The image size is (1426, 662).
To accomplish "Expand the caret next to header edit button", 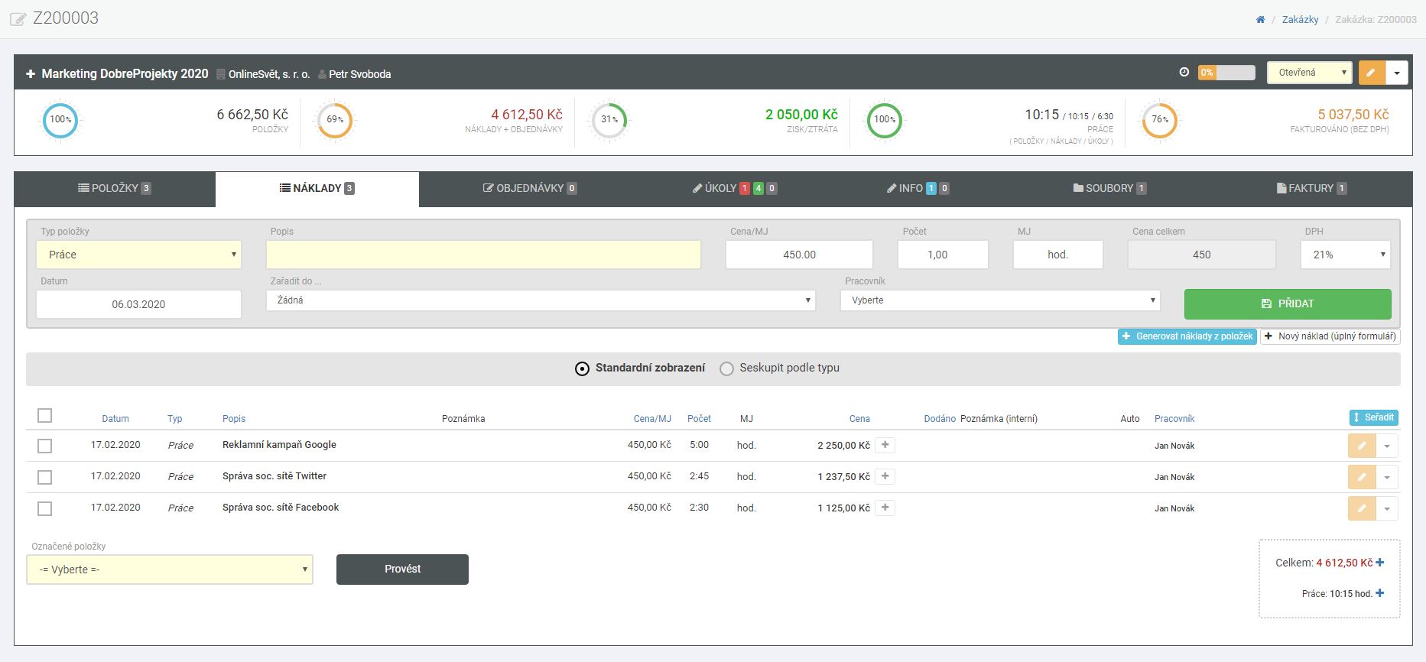I will (x=1397, y=73).
